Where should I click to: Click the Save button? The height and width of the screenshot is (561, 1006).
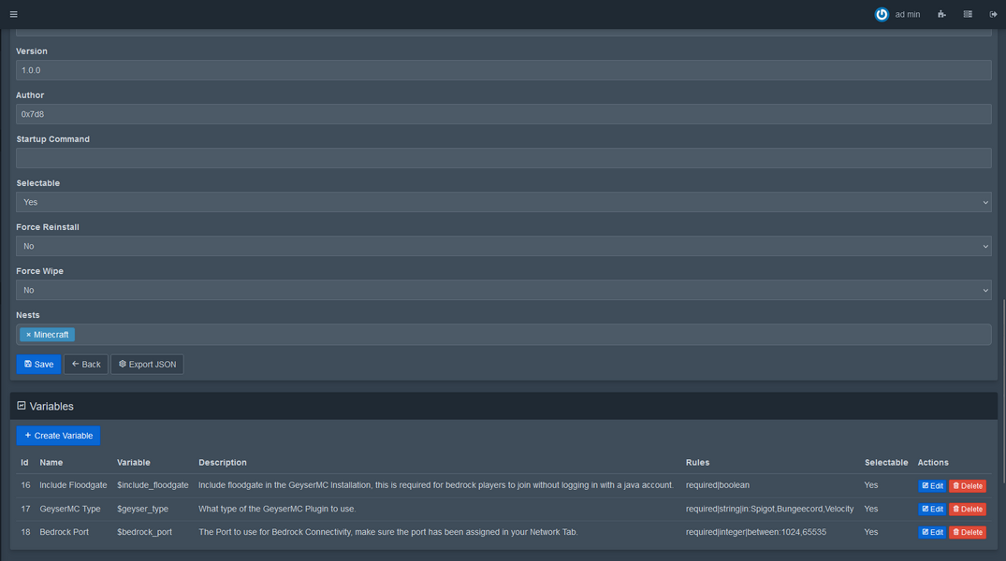point(38,365)
